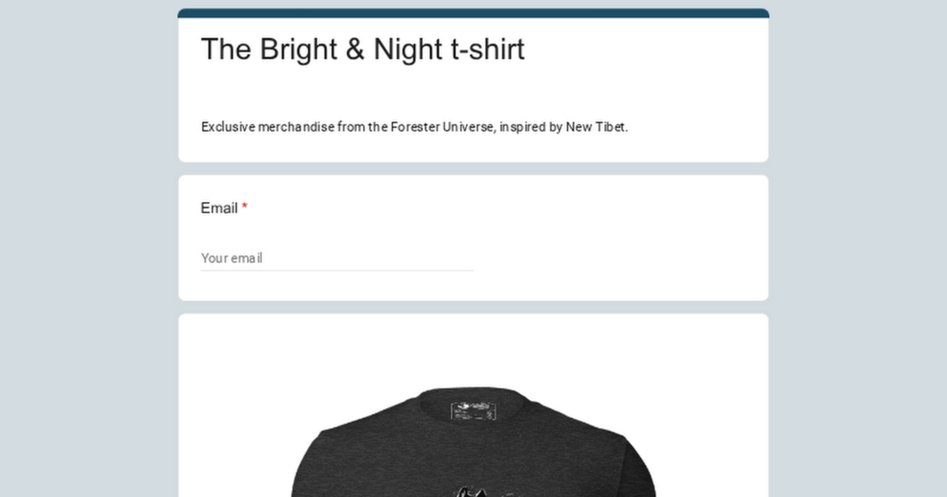Viewport: 947px width, 497px height.
Task: Click the "Your email" input field
Action: 337,258
